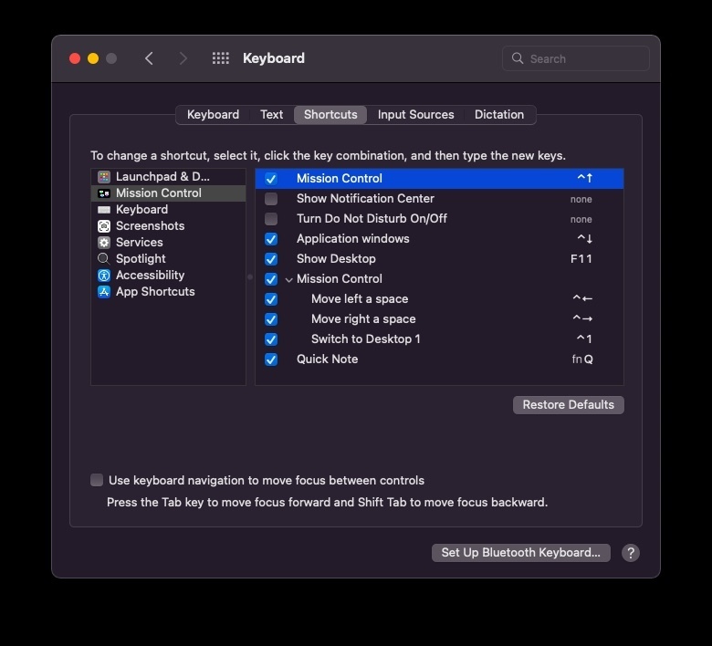Uncheck the Show Desktop shortcut
Viewport: 712px width, 646px height.
pyautogui.click(x=271, y=259)
